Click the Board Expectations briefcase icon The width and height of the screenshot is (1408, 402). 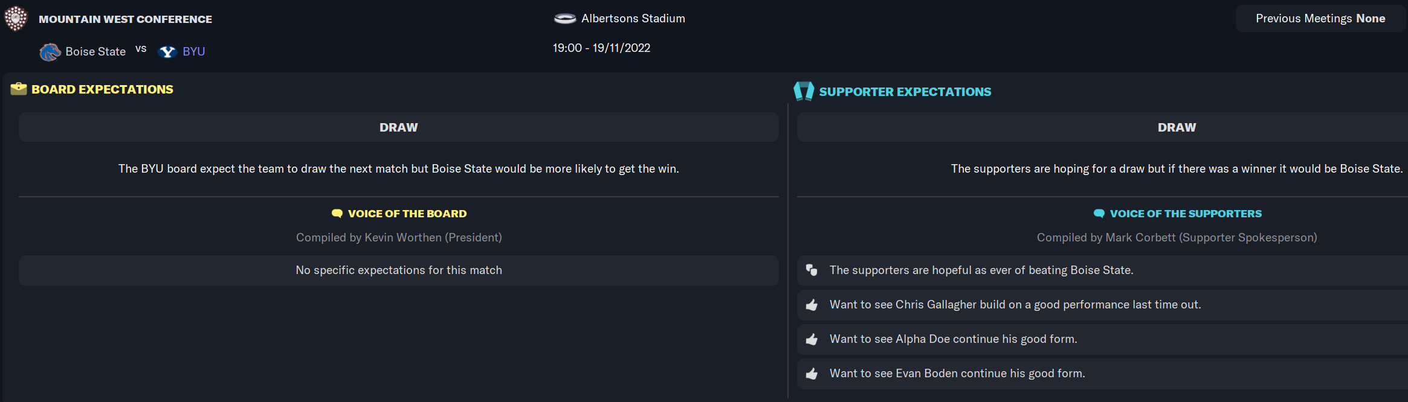(x=19, y=89)
